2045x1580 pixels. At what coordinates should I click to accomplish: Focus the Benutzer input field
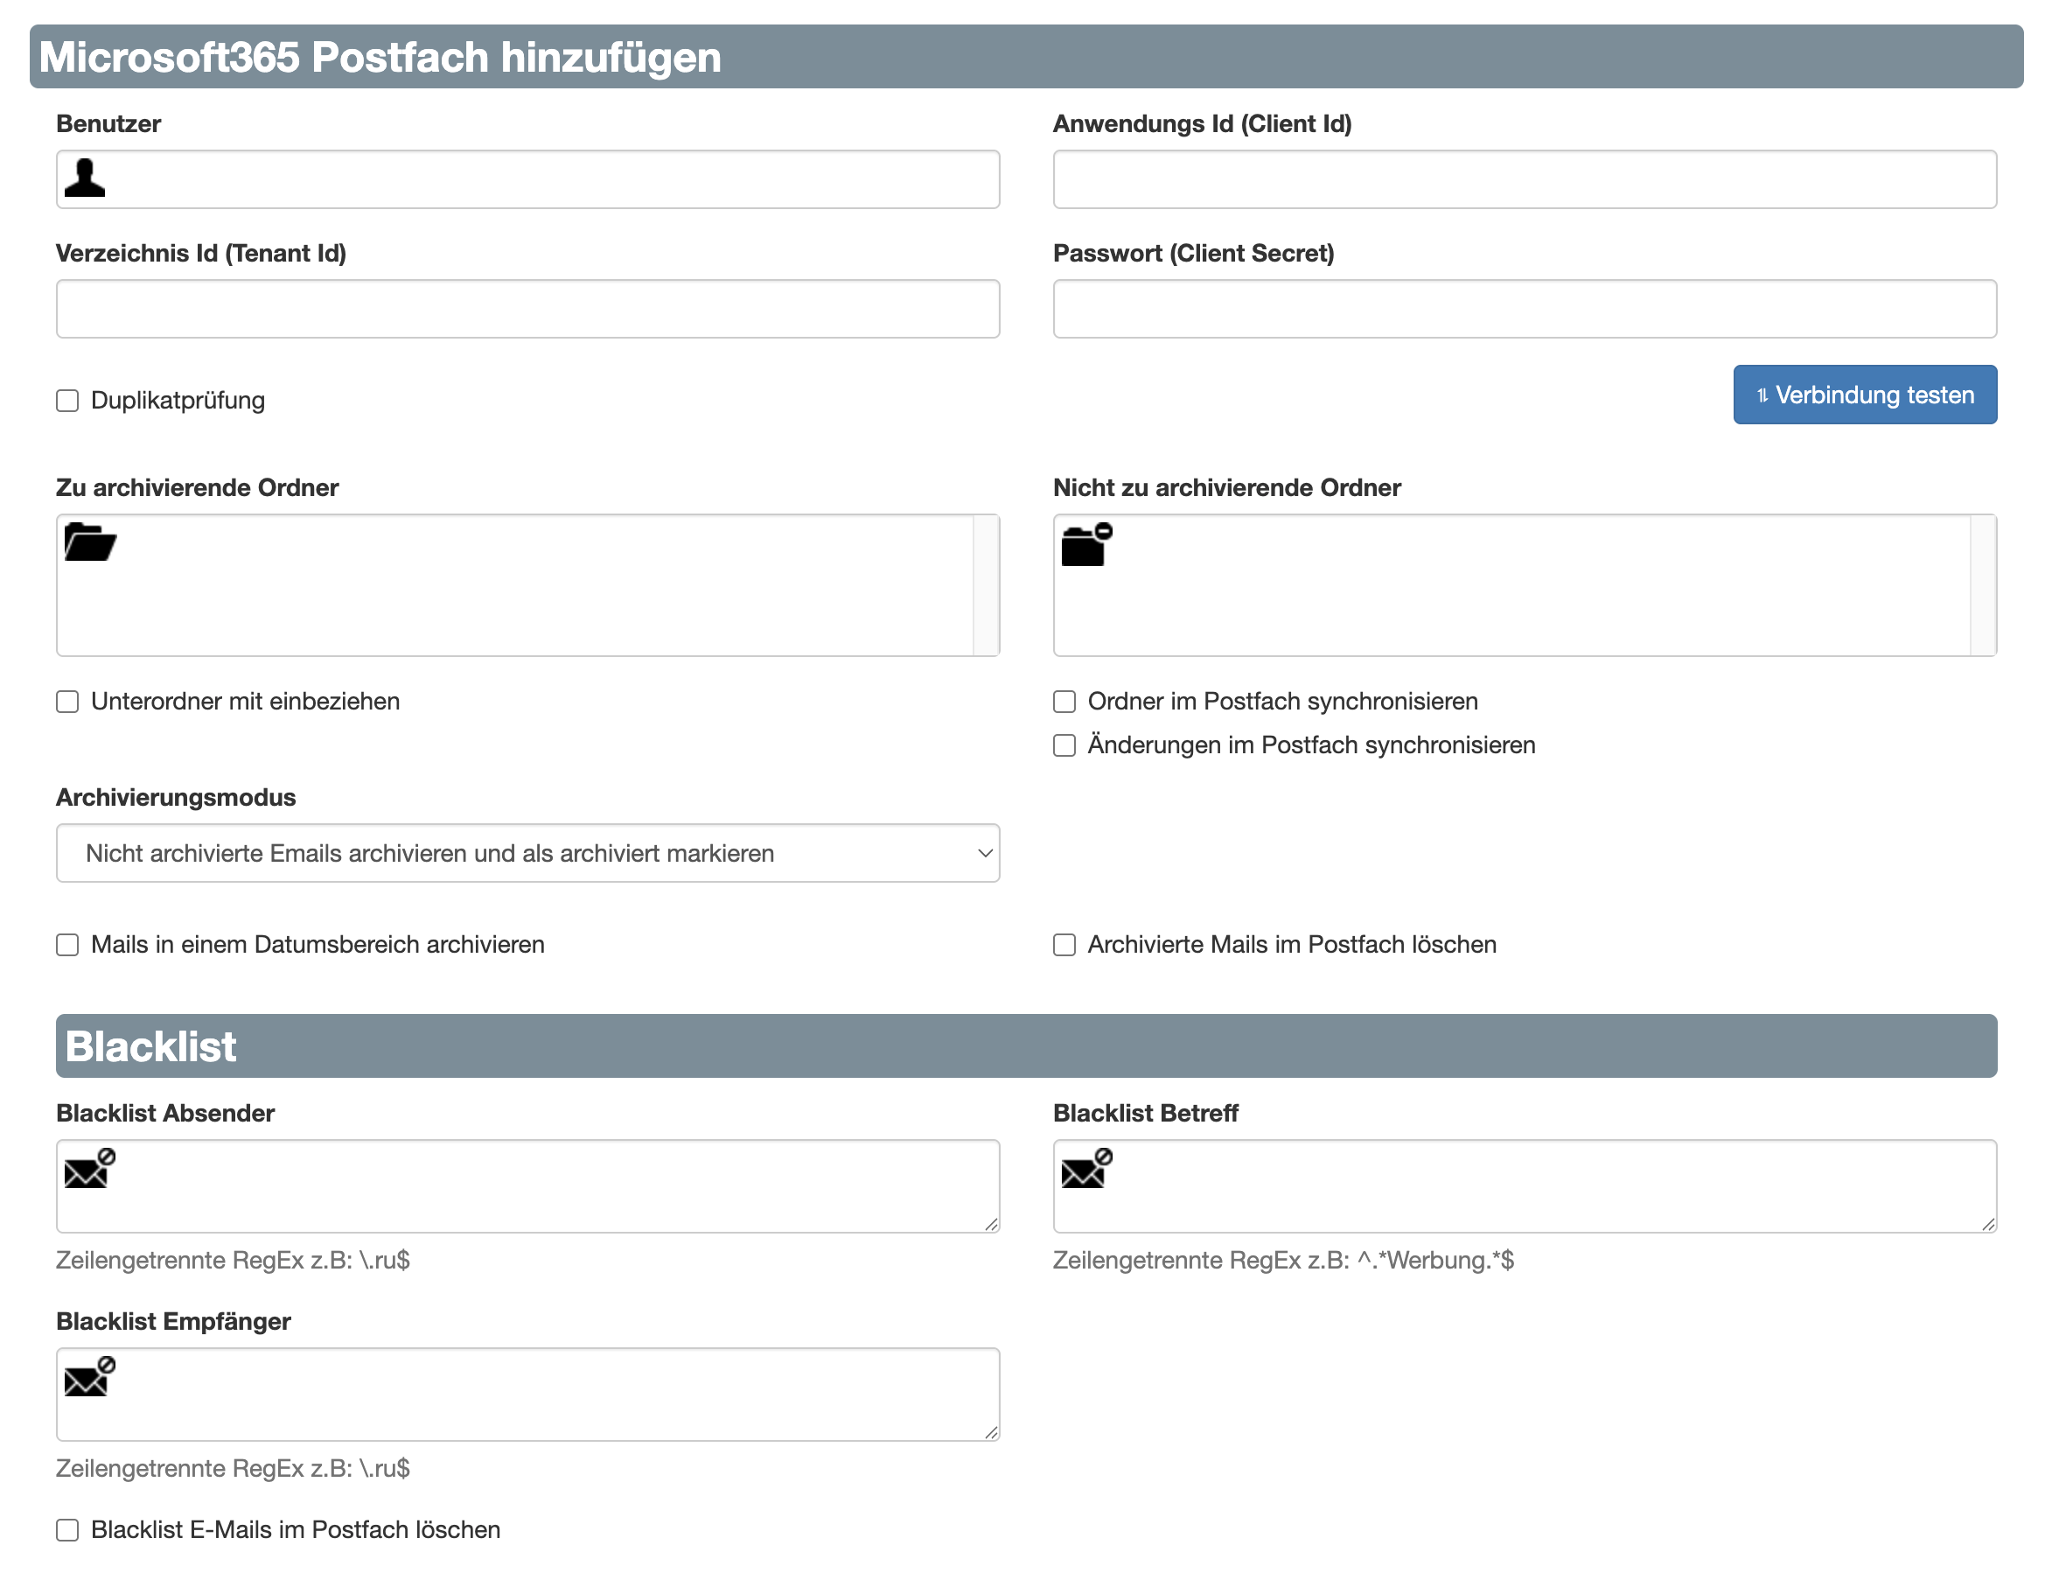(x=528, y=178)
